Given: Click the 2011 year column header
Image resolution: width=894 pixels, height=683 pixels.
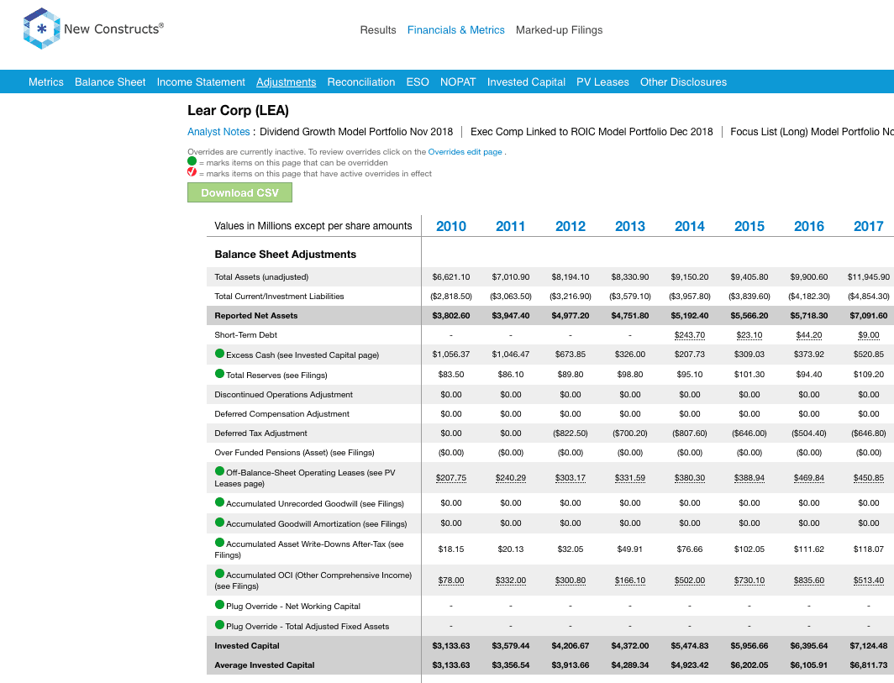Looking at the screenshot, I should tap(510, 226).
